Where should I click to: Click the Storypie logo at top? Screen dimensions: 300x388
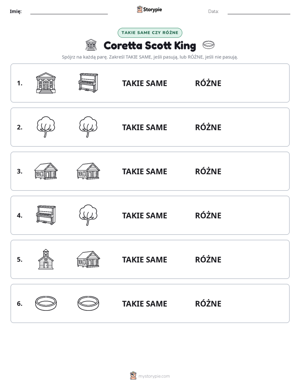pos(150,9)
